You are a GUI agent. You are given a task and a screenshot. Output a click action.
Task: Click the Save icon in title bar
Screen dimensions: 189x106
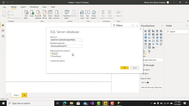pyautogui.click(x=4, y=2)
